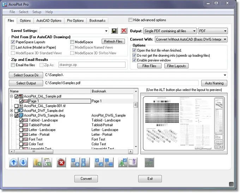Click the bookmark page icon

click(x=133, y=162)
